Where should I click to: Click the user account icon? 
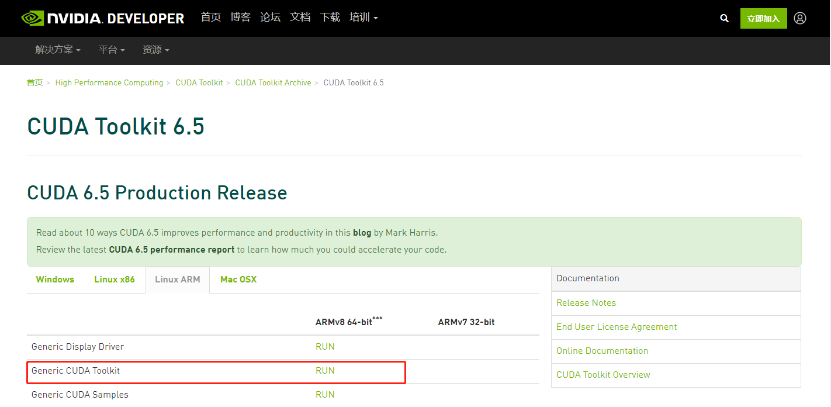tap(799, 18)
